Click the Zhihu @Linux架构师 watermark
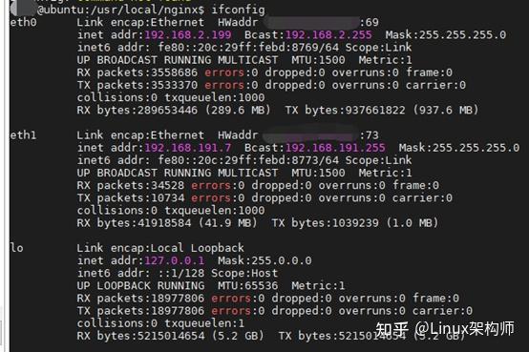The image size is (529, 352). [445, 329]
